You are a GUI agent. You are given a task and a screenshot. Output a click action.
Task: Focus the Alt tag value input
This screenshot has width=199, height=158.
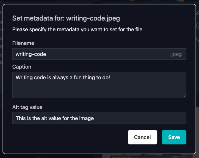point(99,118)
